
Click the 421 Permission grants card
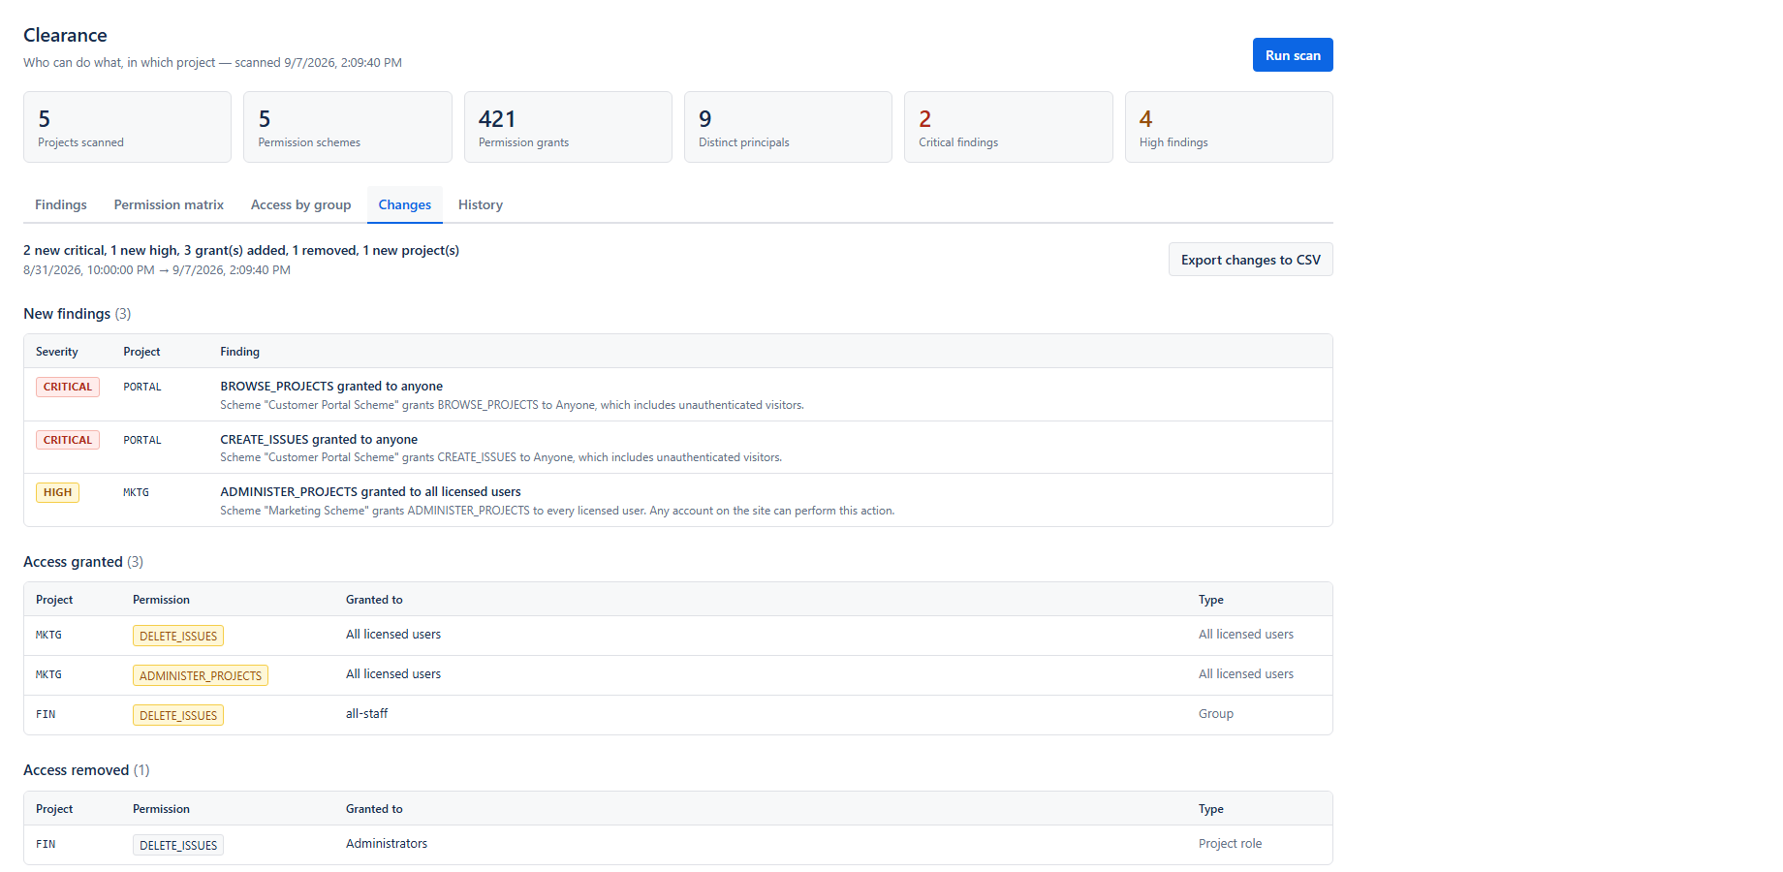tap(568, 127)
